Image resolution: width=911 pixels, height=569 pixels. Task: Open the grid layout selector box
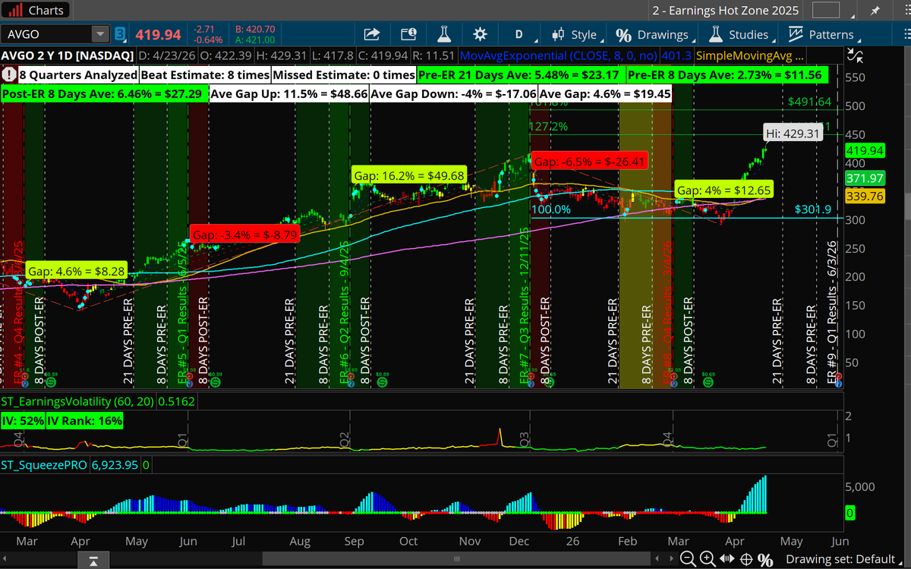point(827,11)
